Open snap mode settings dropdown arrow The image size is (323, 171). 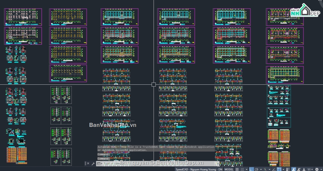[x=247, y=169]
